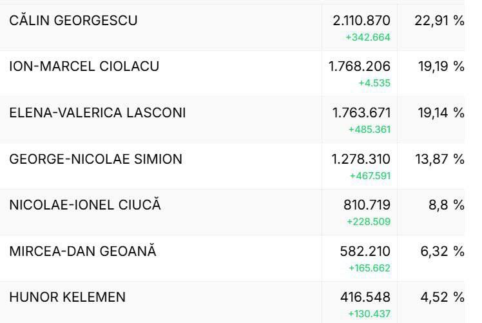The height and width of the screenshot is (323, 482).
Task: Select Simion's 13,87 % percentage
Action: click(x=439, y=159)
